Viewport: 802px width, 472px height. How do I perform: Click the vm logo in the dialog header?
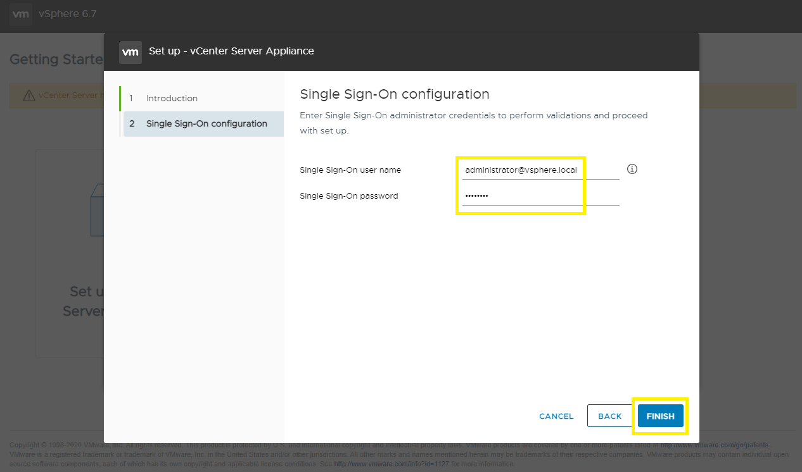coord(130,52)
